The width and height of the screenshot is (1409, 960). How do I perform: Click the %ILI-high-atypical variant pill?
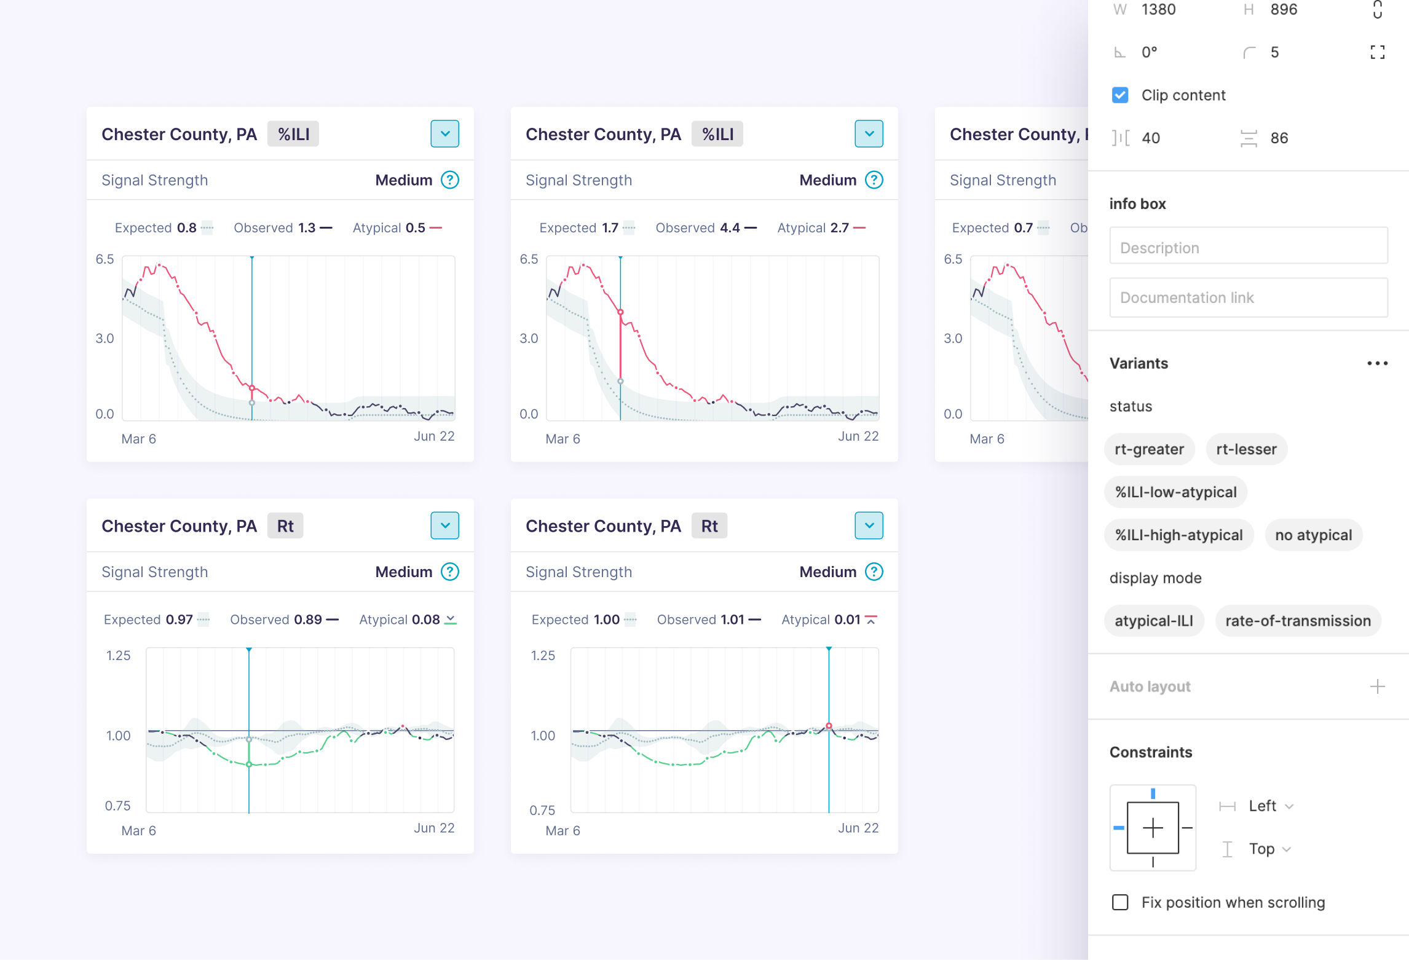[1178, 535]
